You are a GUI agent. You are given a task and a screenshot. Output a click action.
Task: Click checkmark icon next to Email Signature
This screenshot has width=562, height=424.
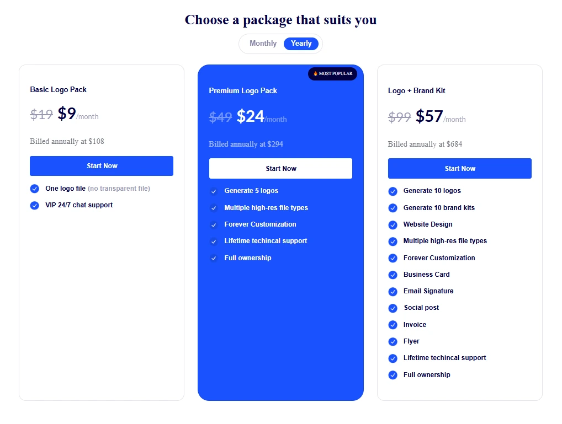[x=393, y=291]
